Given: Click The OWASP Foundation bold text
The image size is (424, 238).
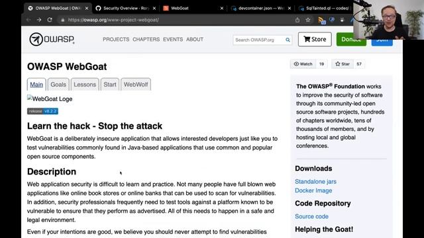Looking at the screenshot, I should [x=331, y=87].
